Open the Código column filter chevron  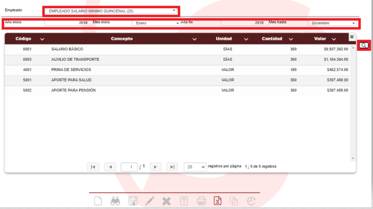[42, 39]
